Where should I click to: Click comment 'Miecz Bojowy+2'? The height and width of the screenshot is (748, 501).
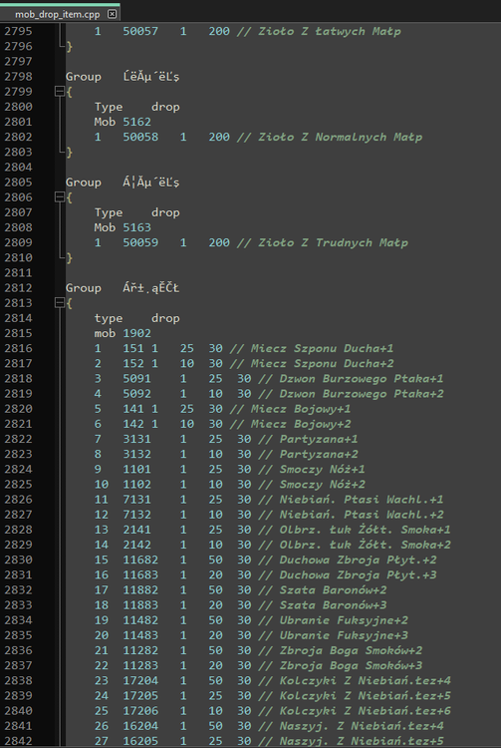coord(301,424)
